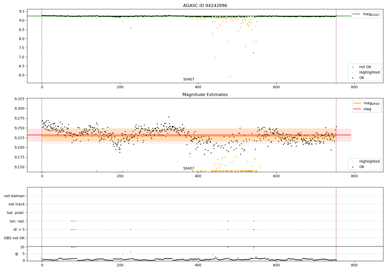Click the 600 x-axis tick of middle plot
This screenshot has height=271, width=387.
276,176
